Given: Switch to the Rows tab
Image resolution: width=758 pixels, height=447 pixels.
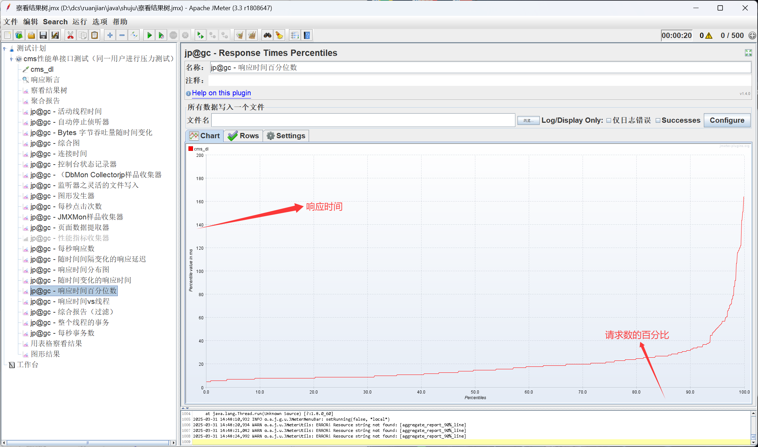Looking at the screenshot, I should point(243,136).
